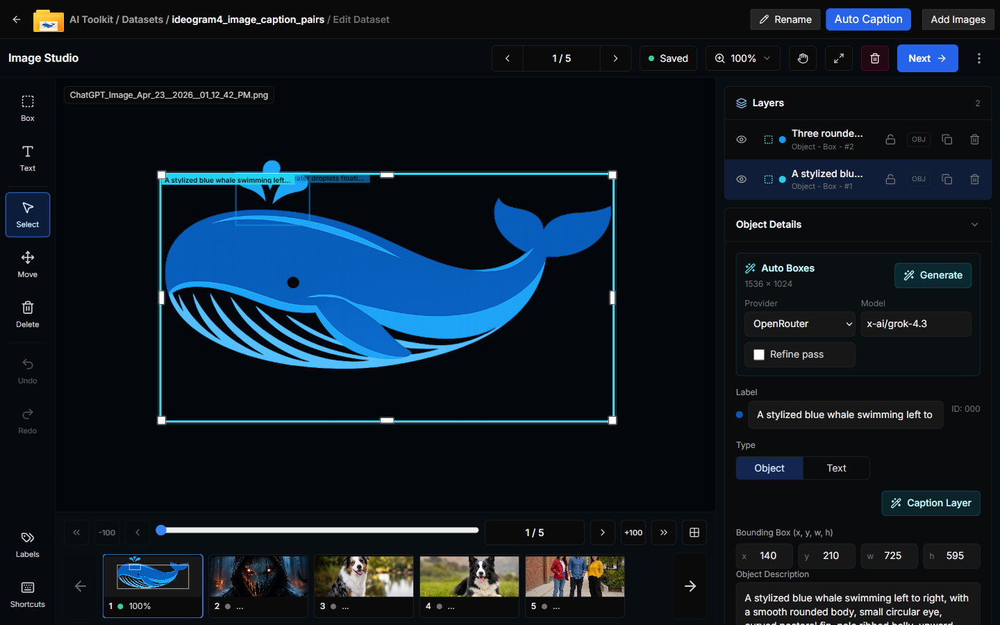Click the Auto Caption button
Image resolution: width=1000 pixels, height=625 pixels.
pos(869,19)
